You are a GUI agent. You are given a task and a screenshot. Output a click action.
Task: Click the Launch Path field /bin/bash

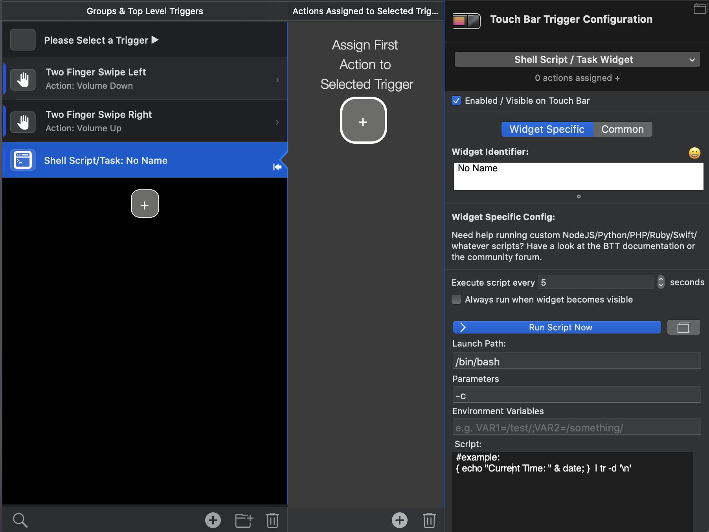coord(576,361)
